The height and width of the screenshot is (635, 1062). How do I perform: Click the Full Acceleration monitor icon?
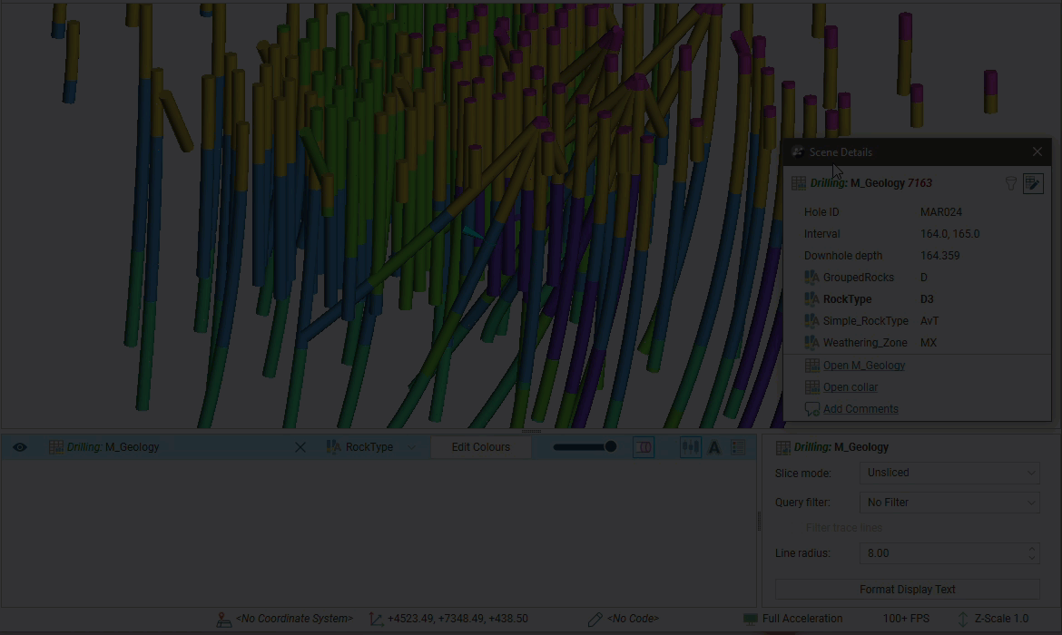[x=750, y=619]
